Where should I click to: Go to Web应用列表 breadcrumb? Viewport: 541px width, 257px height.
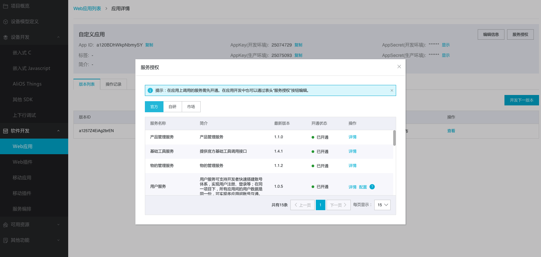point(87,8)
